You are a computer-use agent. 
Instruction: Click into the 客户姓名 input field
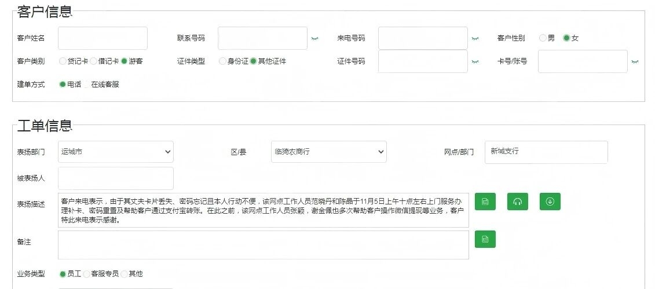coord(103,38)
